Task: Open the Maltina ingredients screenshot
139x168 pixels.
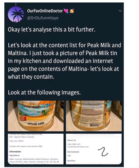Action: 36,149
